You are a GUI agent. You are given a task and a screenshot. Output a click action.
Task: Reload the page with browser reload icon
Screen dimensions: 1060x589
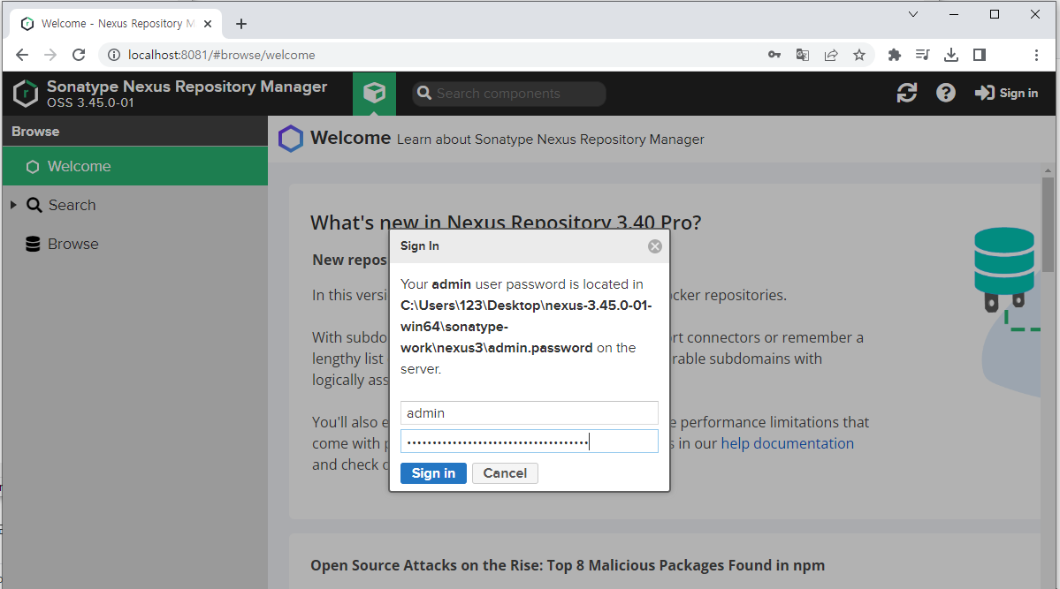(79, 55)
